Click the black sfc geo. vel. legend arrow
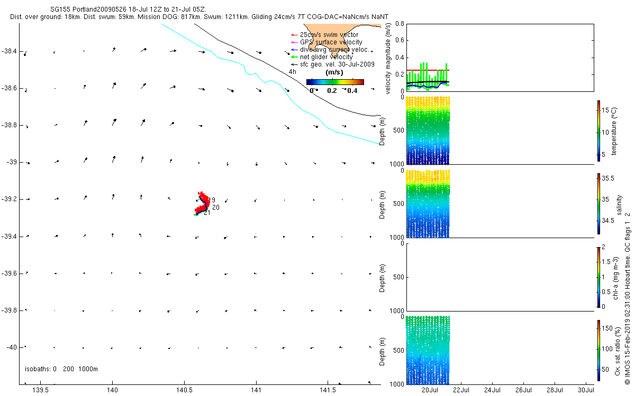 pos(294,64)
